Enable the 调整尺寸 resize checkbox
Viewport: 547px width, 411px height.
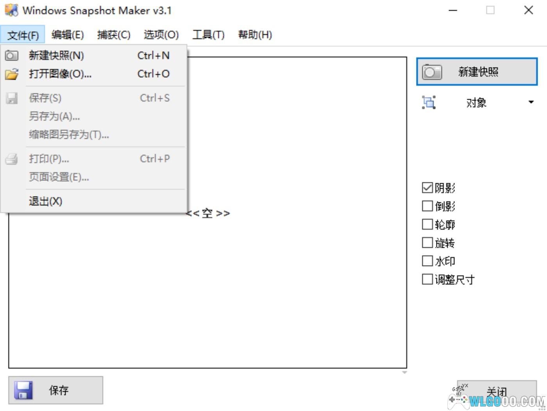(427, 279)
